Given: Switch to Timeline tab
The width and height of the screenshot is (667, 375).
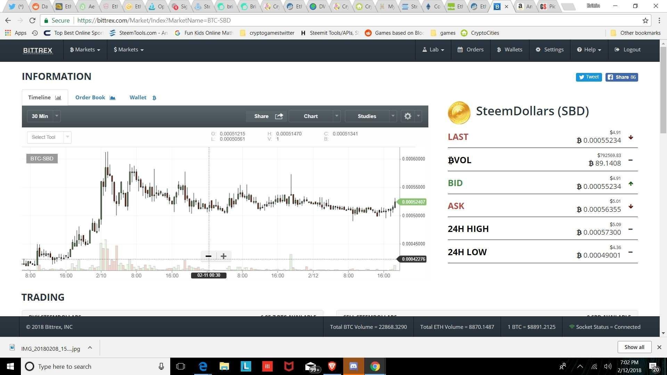Looking at the screenshot, I should [x=45, y=98].
